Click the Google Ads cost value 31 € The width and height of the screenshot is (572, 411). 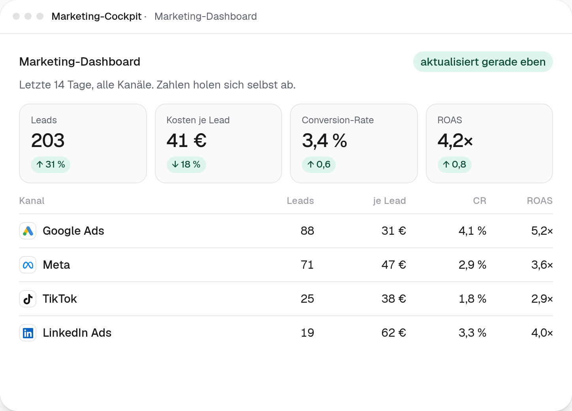[x=394, y=231]
